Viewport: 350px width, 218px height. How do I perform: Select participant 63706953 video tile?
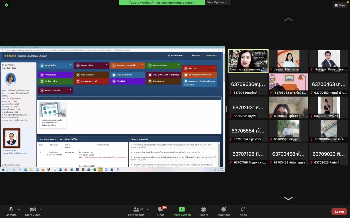coord(288,84)
